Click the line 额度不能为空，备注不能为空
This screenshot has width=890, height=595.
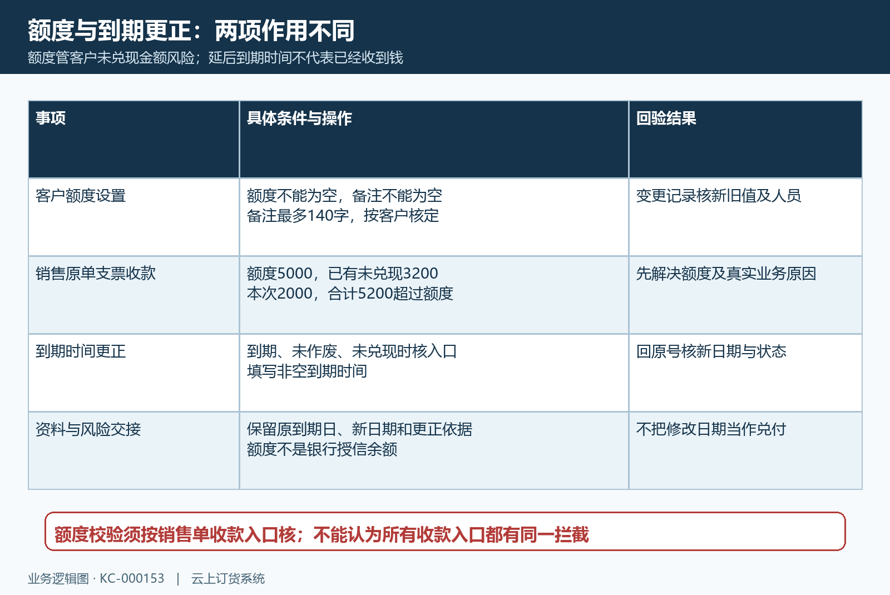tap(344, 196)
